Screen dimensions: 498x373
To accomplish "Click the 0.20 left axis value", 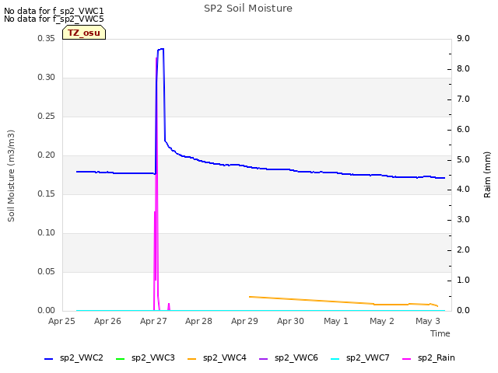I will click(47, 155).
